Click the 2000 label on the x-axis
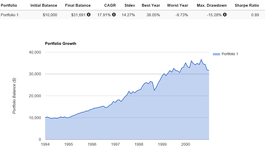 [186, 144]
